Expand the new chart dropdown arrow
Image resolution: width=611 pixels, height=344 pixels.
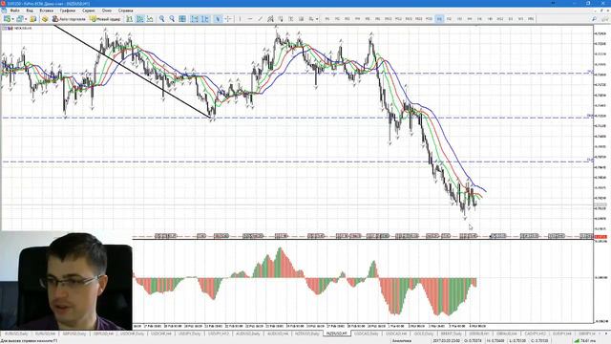point(12,19)
